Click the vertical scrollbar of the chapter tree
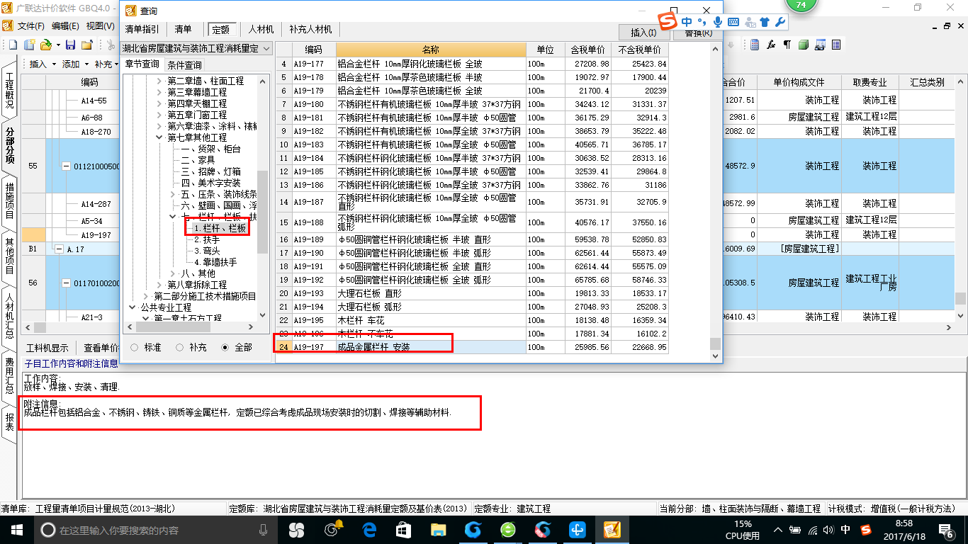The image size is (968, 544). (262, 212)
